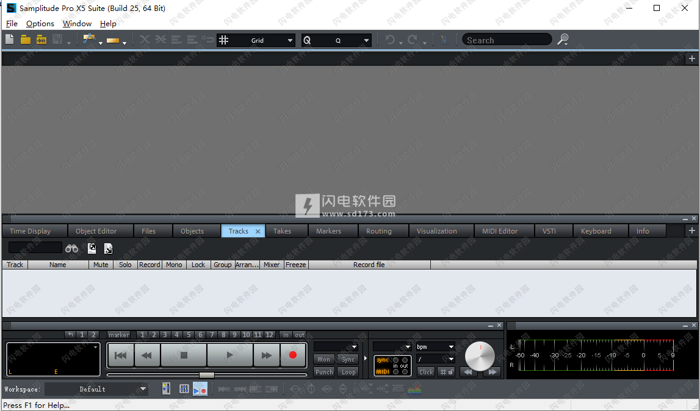The image size is (700, 411).
Task: Click the marker button in transport
Action: [x=119, y=335]
